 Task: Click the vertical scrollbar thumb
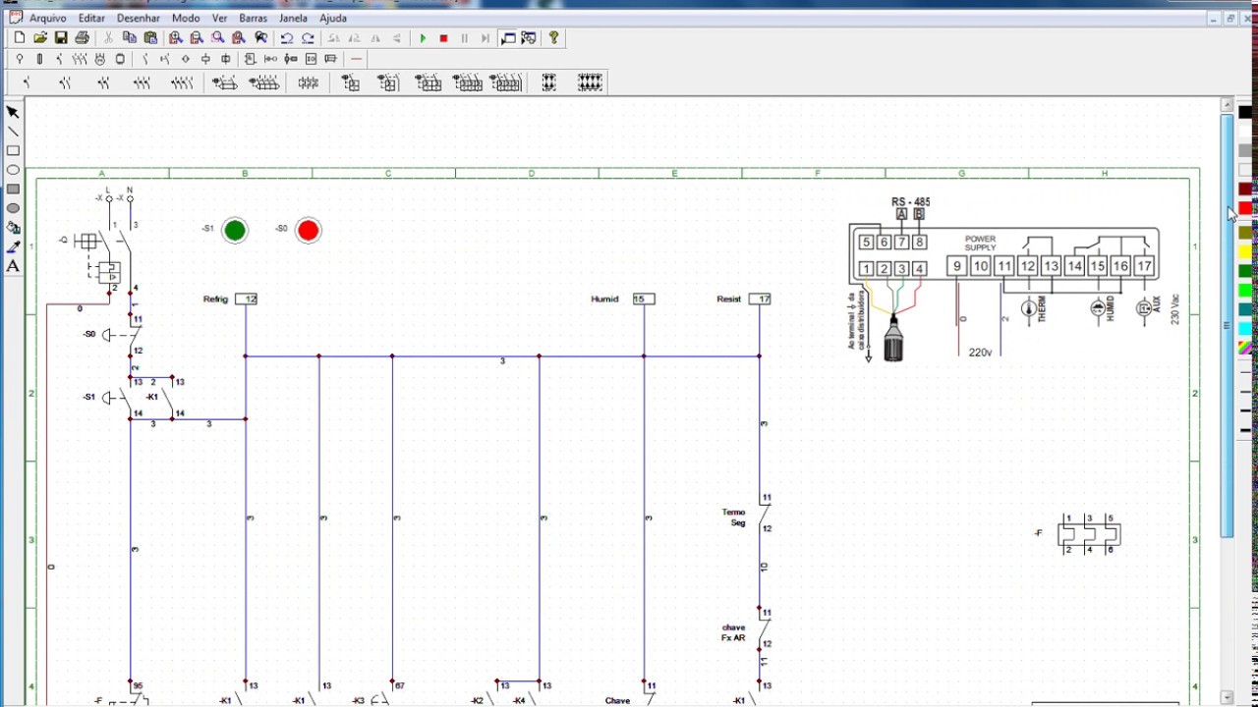(1227, 325)
